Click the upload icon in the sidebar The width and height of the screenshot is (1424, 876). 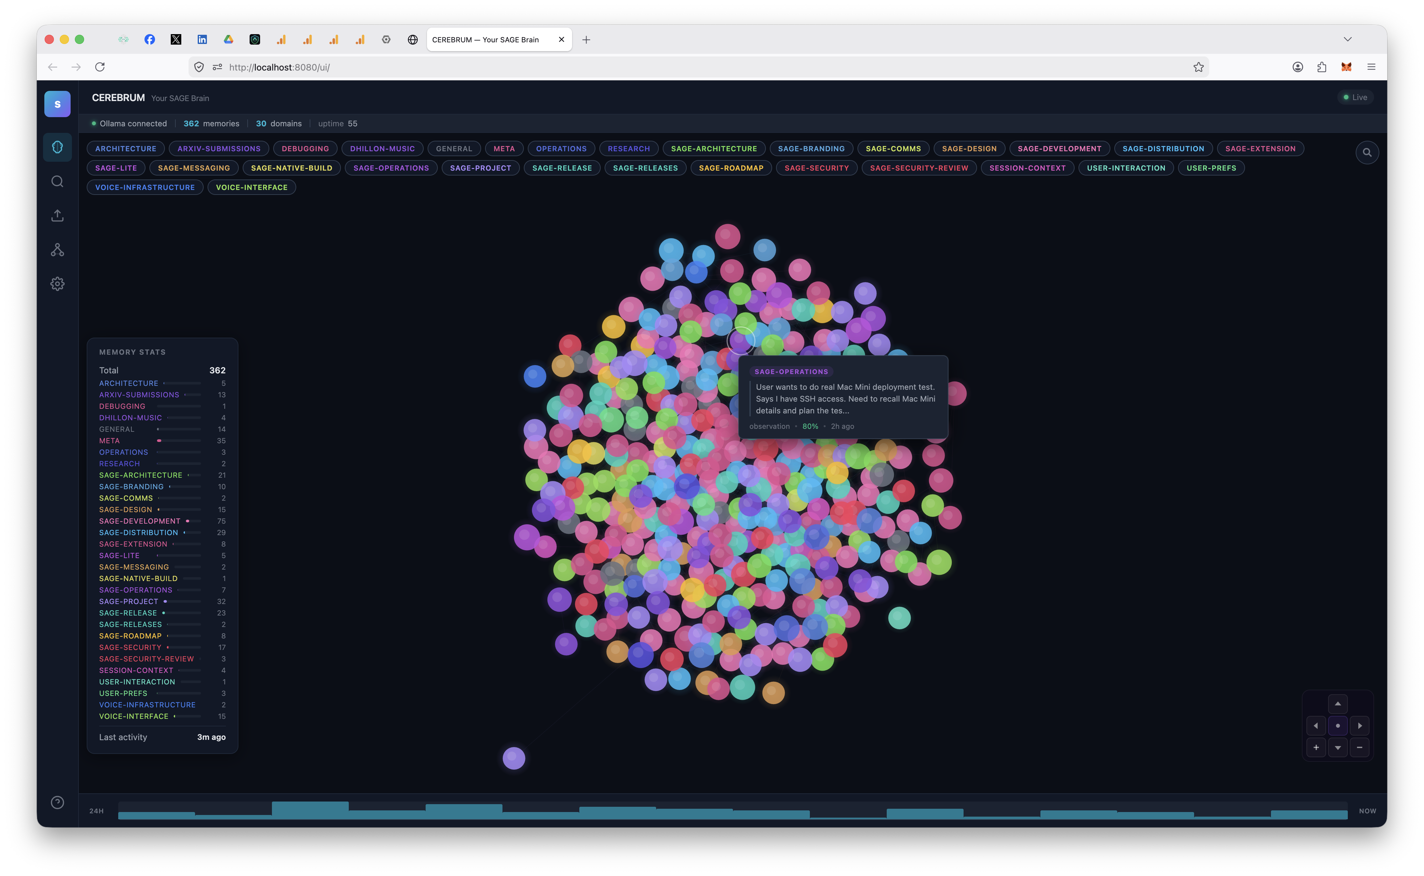pyautogui.click(x=57, y=215)
